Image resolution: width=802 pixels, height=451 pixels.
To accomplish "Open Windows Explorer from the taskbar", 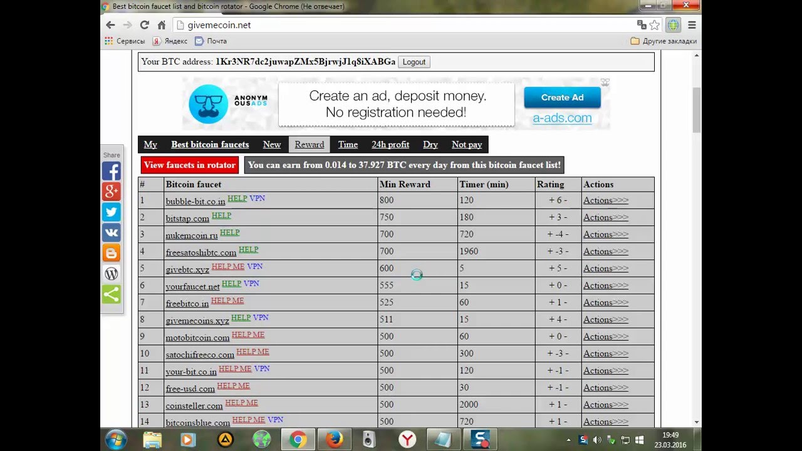I will click(152, 440).
